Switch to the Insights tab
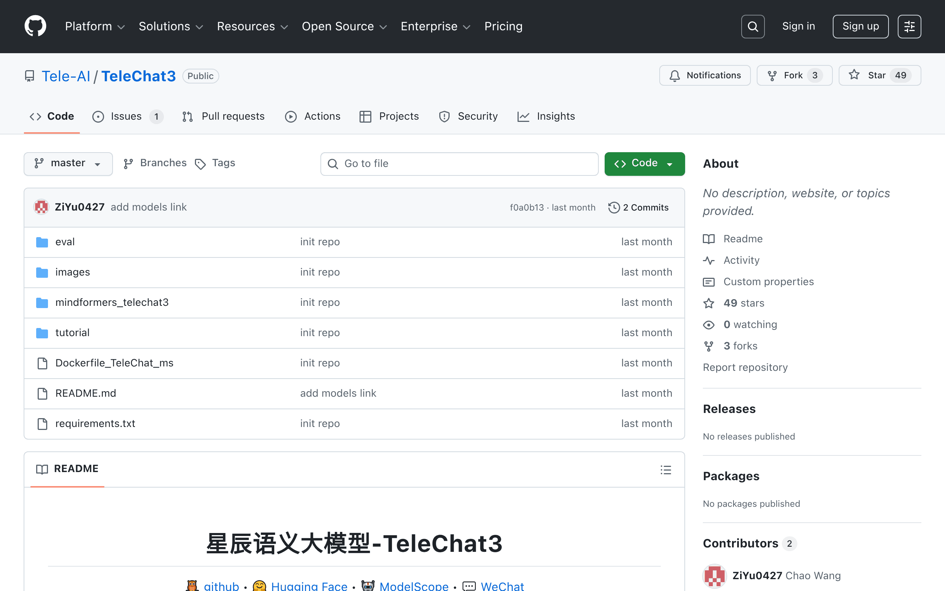Image resolution: width=945 pixels, height=591 pixels. [546, 116]
